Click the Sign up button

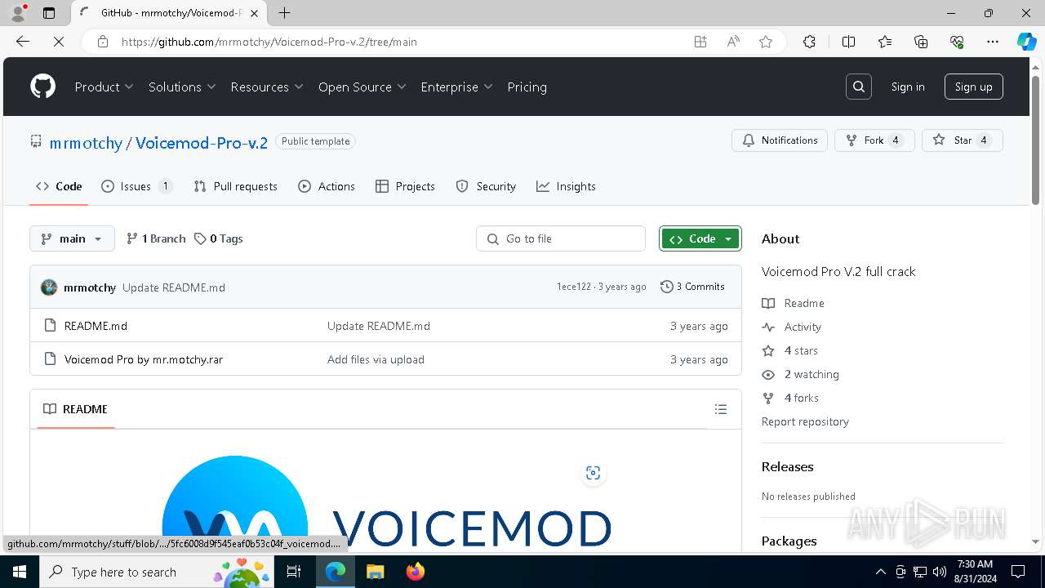coord(974,87)
